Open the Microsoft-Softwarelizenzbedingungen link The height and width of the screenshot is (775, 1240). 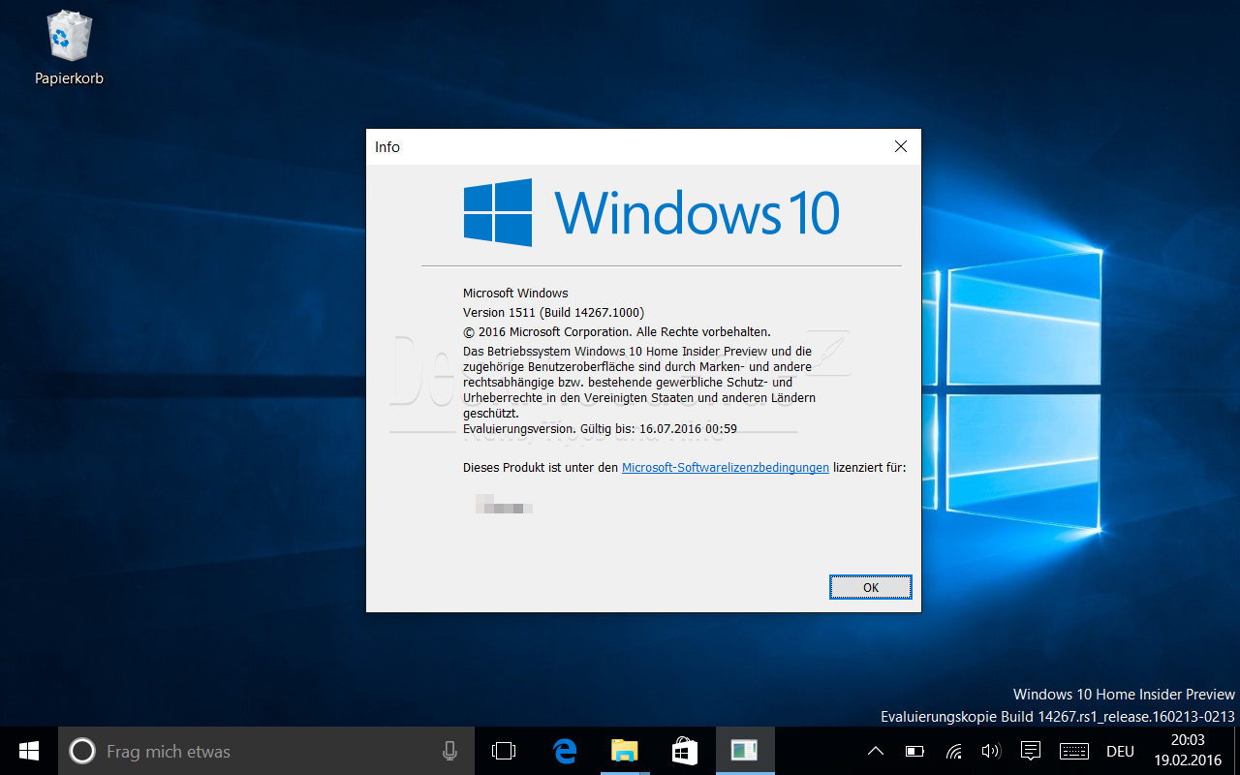tap(725, 468)
